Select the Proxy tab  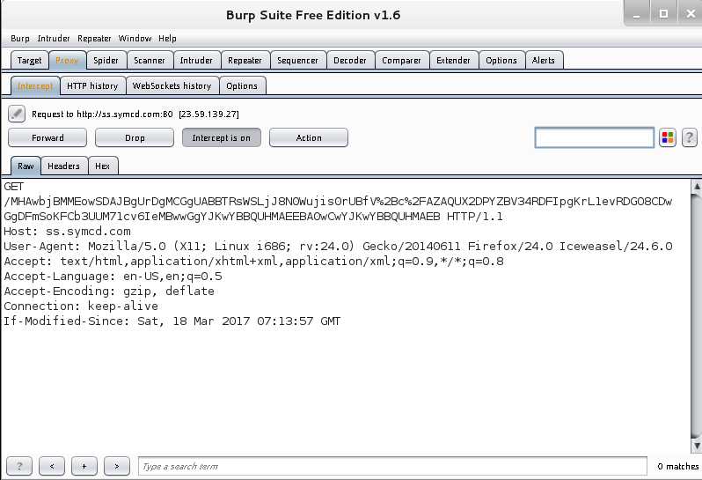pos(67,61)
